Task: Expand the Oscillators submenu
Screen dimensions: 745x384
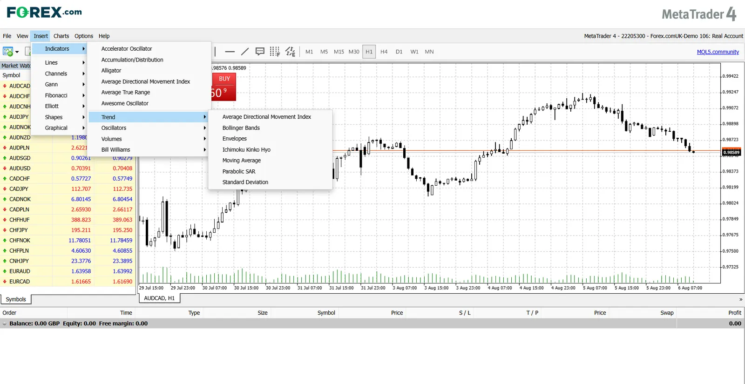Action: (x=148, y=128)
